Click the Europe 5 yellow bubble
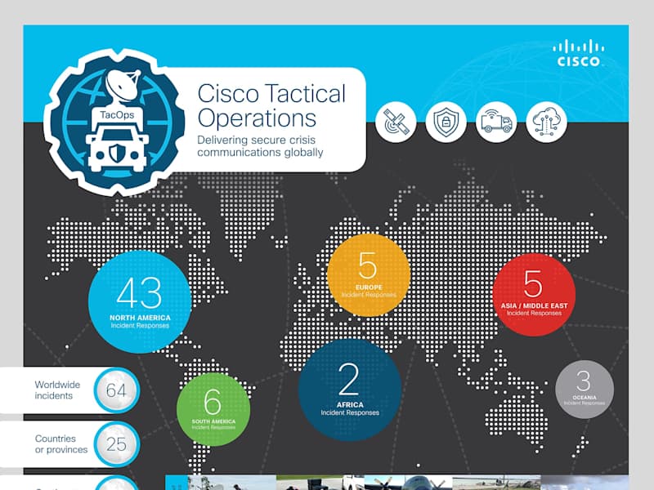 coord(369,275)
